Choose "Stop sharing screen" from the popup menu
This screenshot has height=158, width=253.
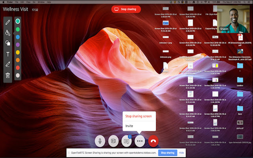click(x=138, y=116)
